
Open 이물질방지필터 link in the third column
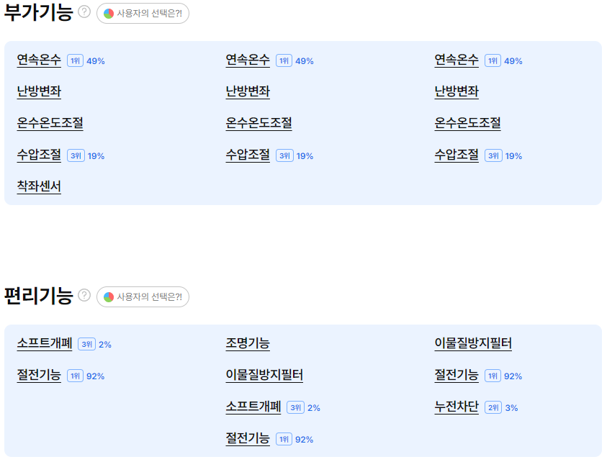tap(473, 343)
